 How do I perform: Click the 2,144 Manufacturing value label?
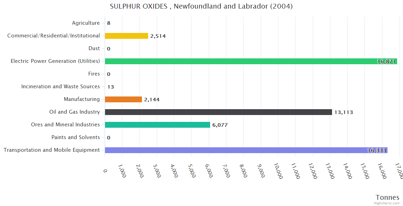coord(152,100)
